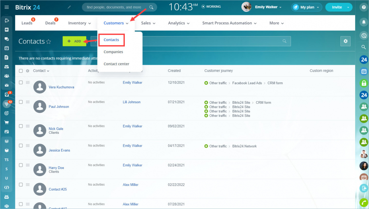Check the box for Jessica Evans
The width and height of the screenshot is (369, 209).
[x=21, y=146]
